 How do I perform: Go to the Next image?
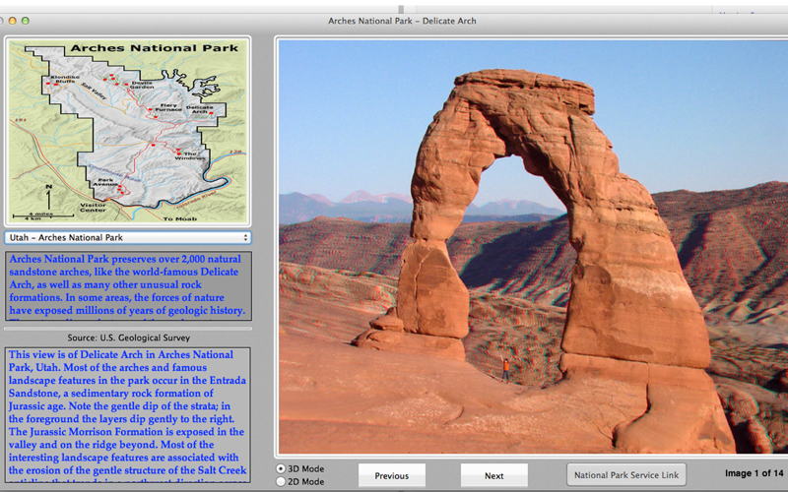coord(494,475)
